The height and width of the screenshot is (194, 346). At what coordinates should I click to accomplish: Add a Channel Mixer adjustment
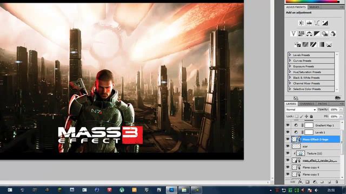point(333,33)
